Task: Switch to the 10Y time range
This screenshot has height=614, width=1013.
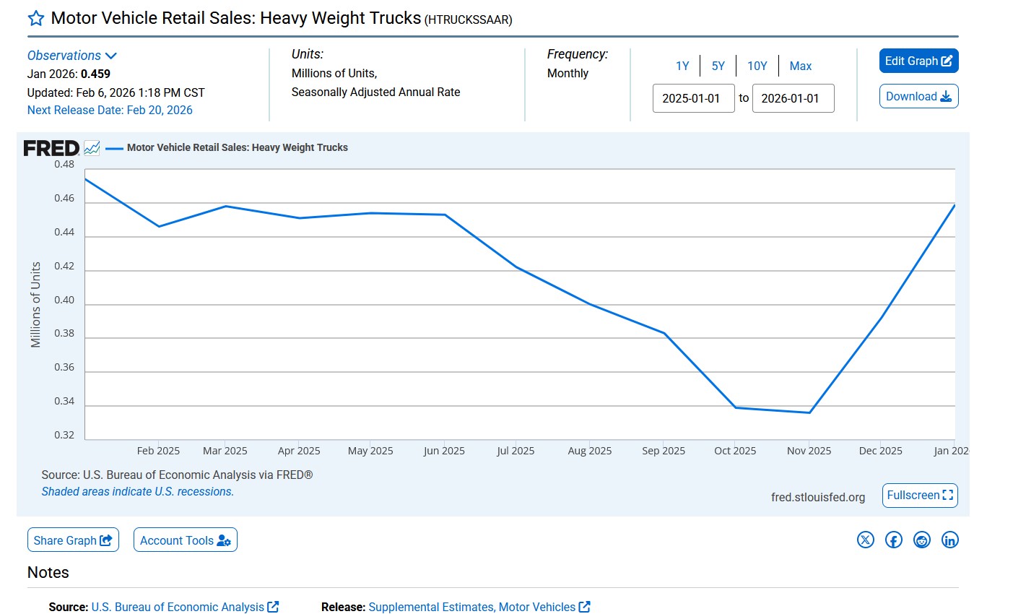Action: 757,66
